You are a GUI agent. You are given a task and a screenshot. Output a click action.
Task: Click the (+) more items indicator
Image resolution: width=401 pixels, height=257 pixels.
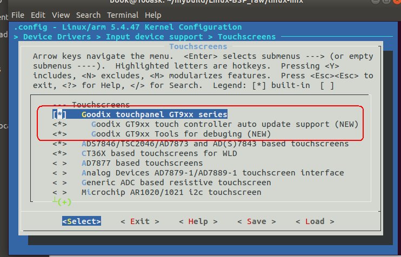point(64,202)
